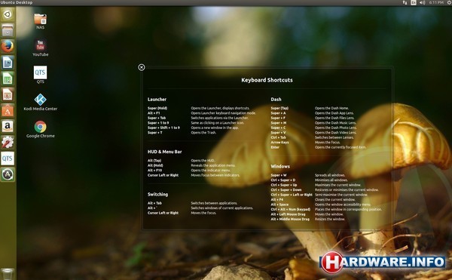Click the Super + A shortcut text
This screenshot has width=452, height=280.
click(278, 113)
